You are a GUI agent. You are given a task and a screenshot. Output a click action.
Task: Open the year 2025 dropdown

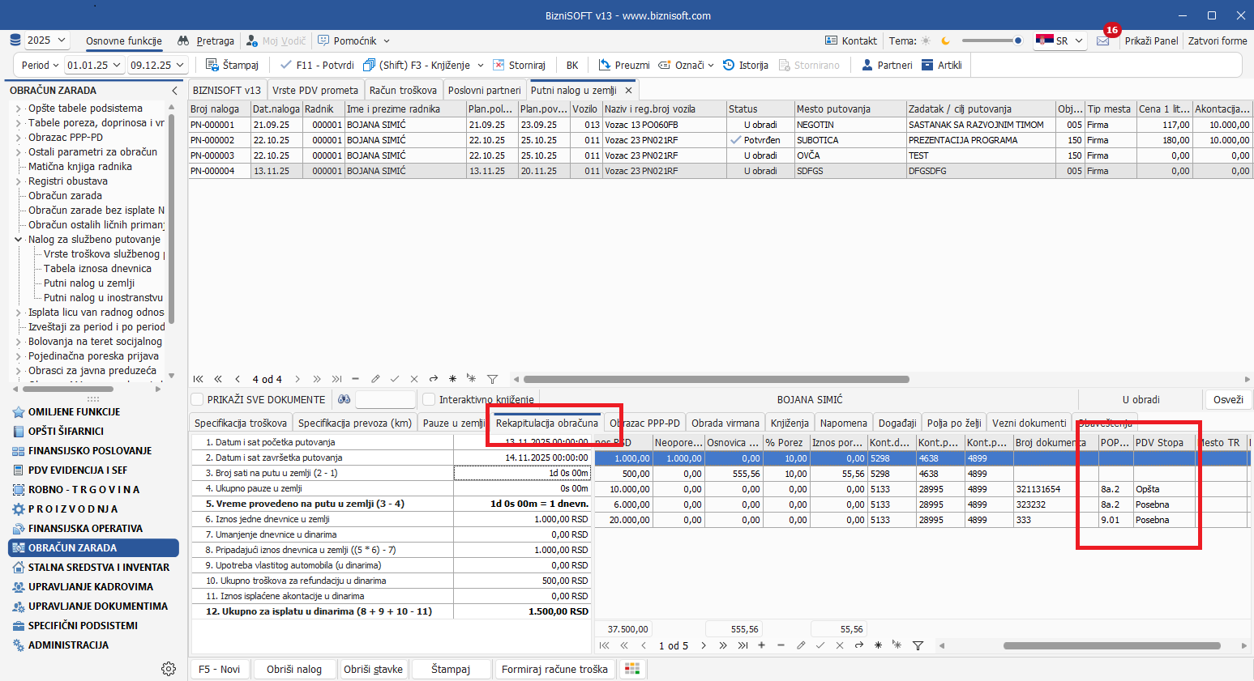coord(47,40)
